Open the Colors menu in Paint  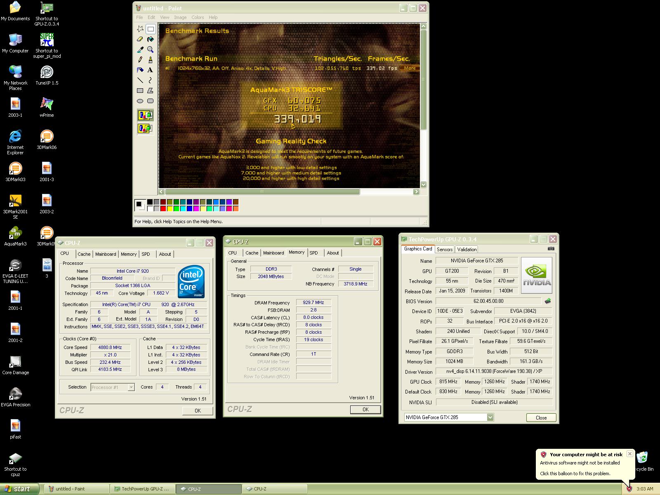pyautogui.click(x=198, y=17)
